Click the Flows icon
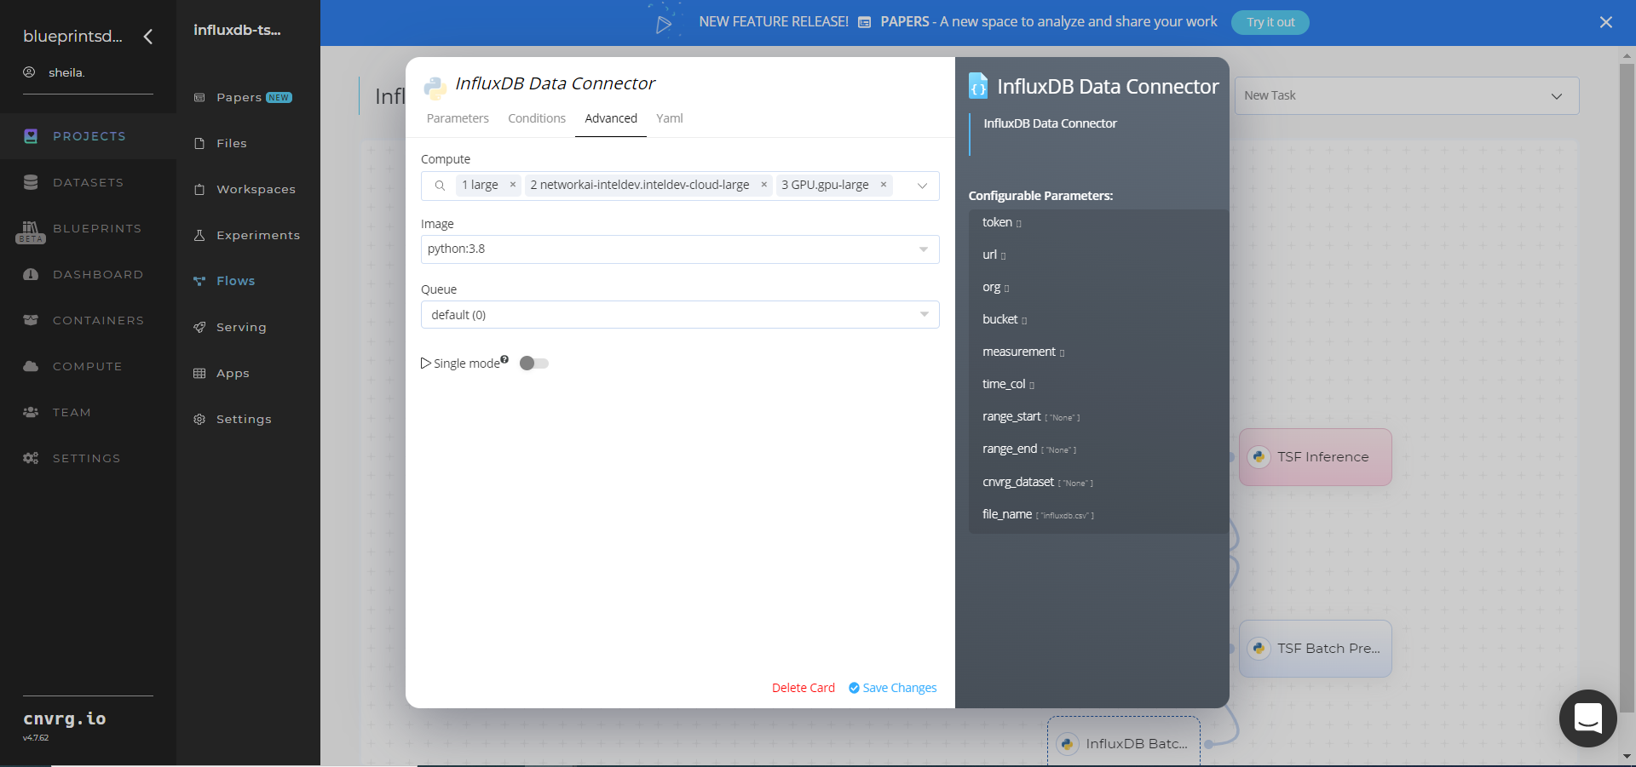The image size is (1636, 767). (x=199, y=281)
